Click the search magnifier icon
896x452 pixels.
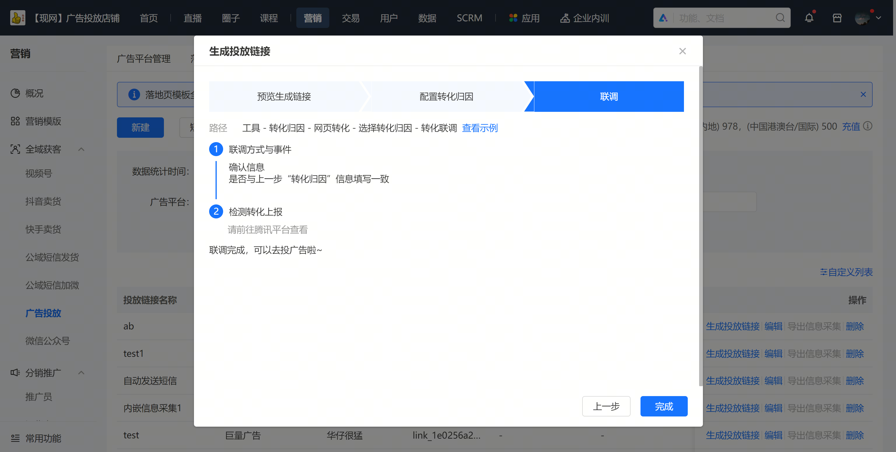pos(780,18)
